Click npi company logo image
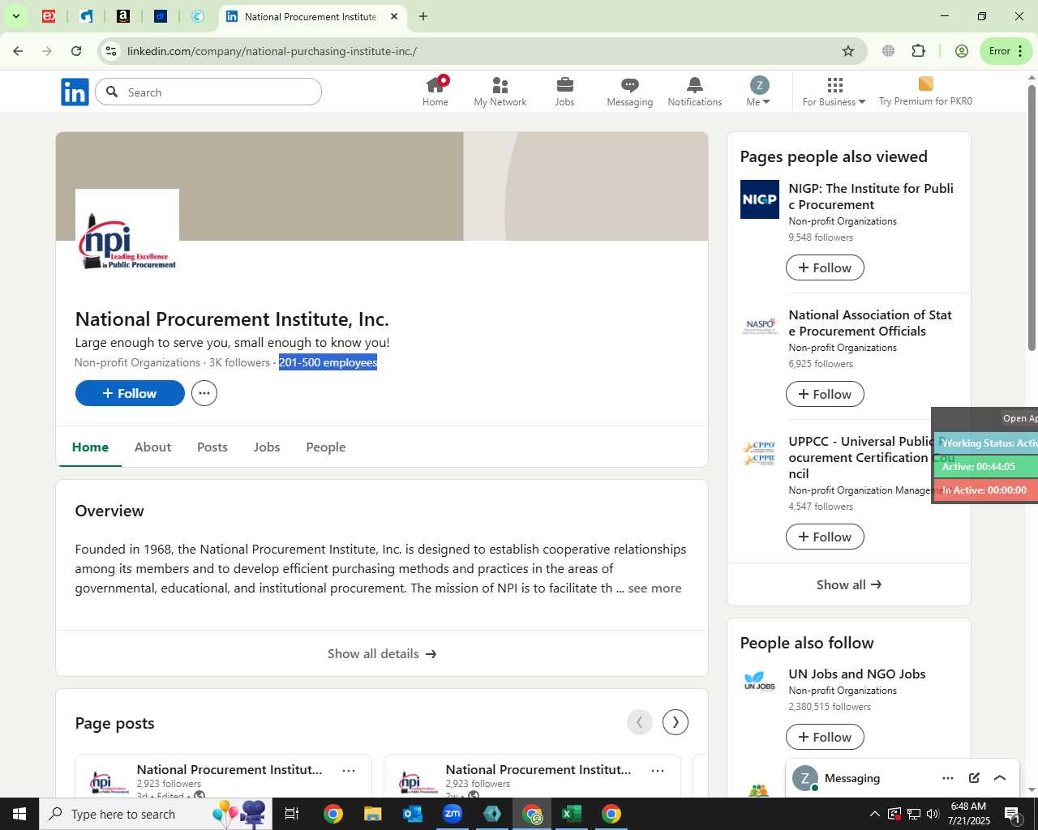The height and width of the screenshot is (830, 1038). click(127, 241)
